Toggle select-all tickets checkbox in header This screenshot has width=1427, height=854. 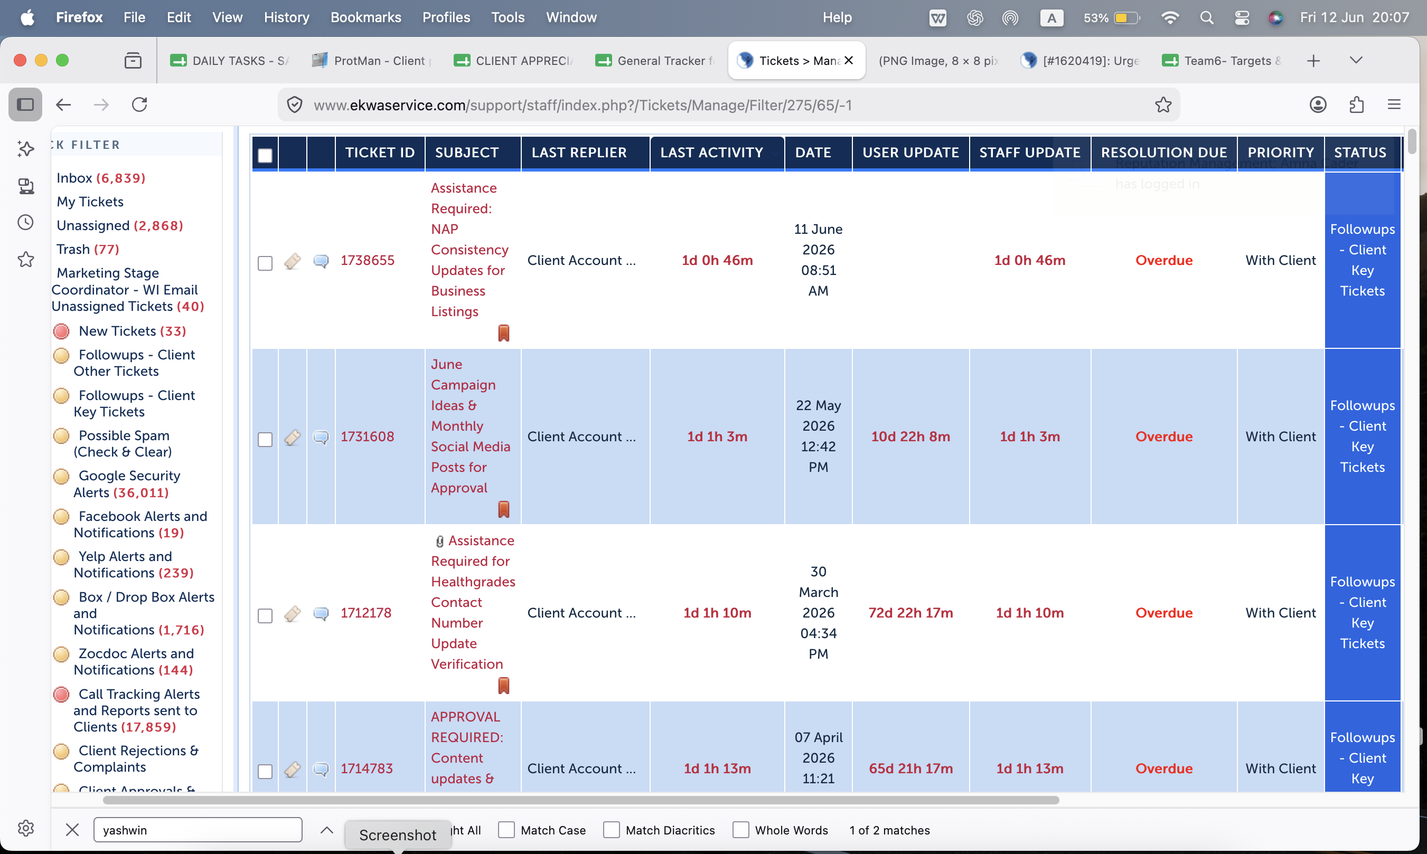[265, 155]
